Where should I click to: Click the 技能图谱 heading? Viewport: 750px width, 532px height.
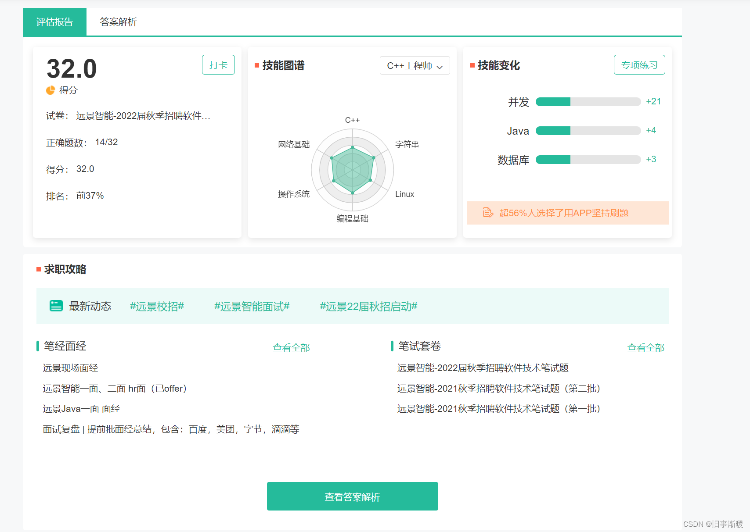click(x=283, y=66)
